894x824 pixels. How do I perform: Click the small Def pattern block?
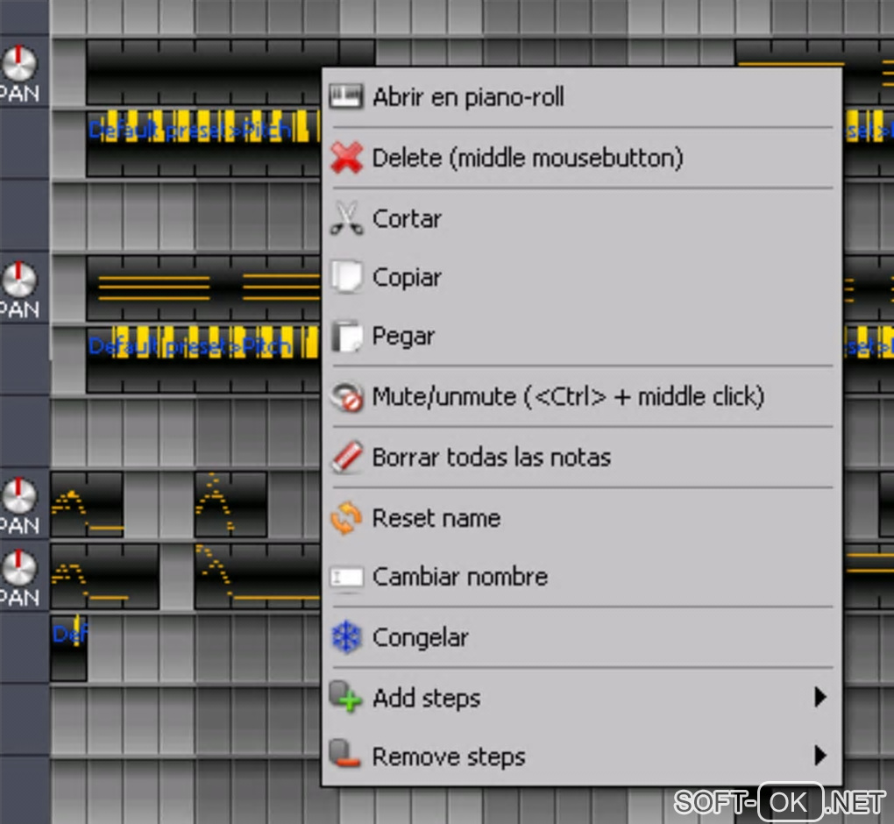69,648
